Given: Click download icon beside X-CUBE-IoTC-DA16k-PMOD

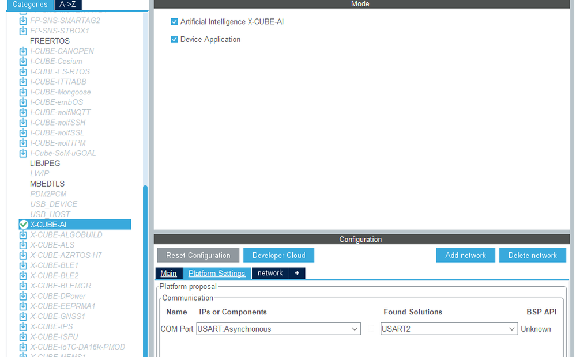Looking at the screenshot, I should [23, 347].
